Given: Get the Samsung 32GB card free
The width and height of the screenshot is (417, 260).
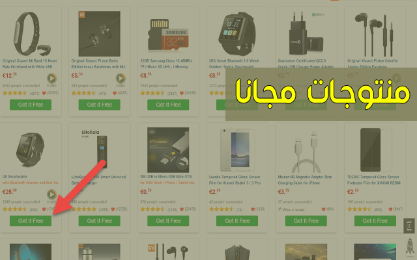Looking at the screenshot, I should tap(168, 105).
